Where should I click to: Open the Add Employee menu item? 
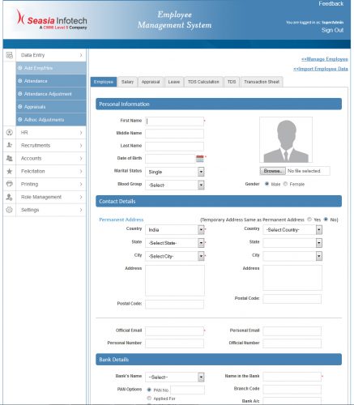point(51,68)
